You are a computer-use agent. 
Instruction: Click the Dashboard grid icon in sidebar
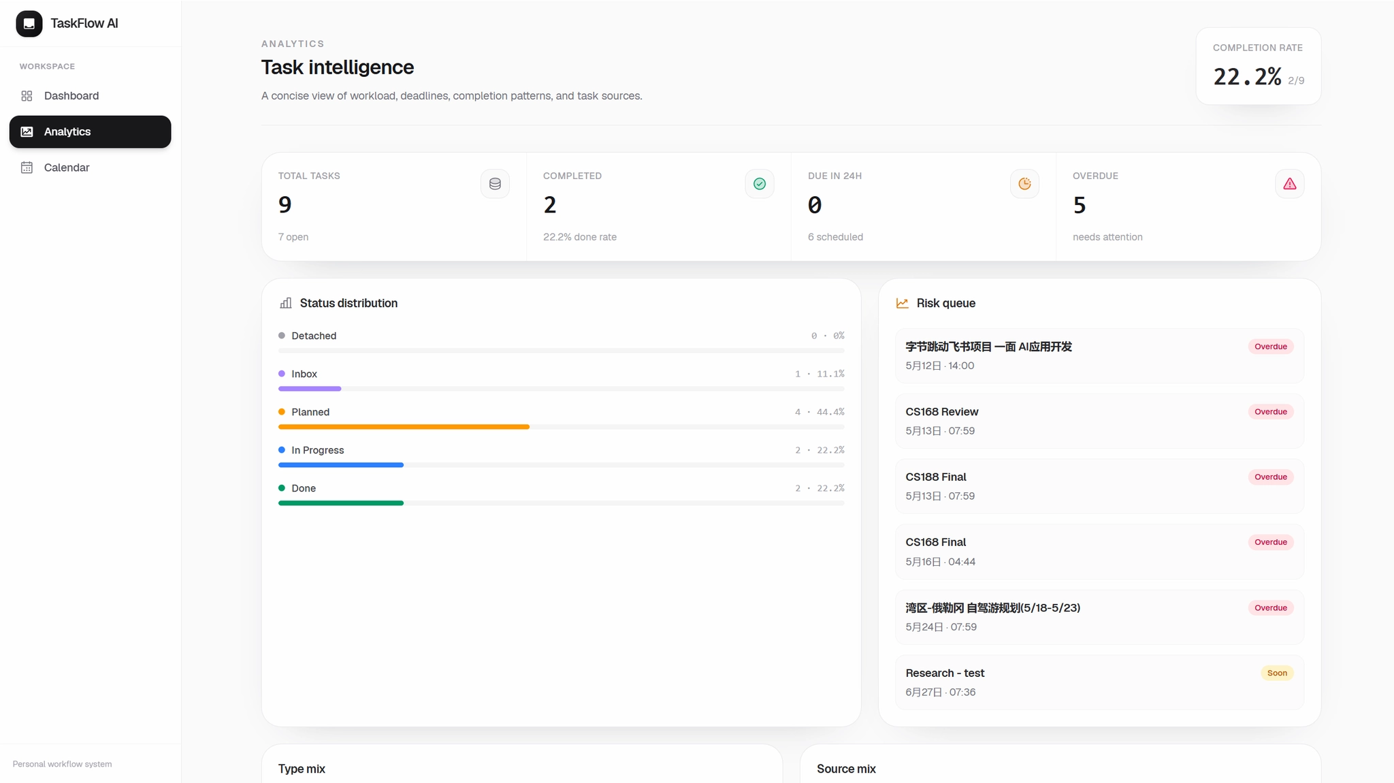coord(27,96)
